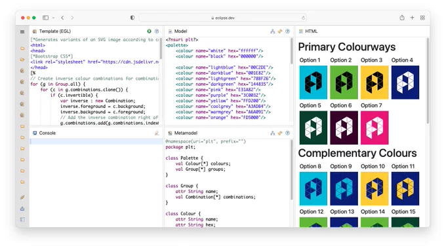This screenshot has height=248, width=446.
Task: Click the Model editor vertical scrollbar
Action: pos(291,51)
